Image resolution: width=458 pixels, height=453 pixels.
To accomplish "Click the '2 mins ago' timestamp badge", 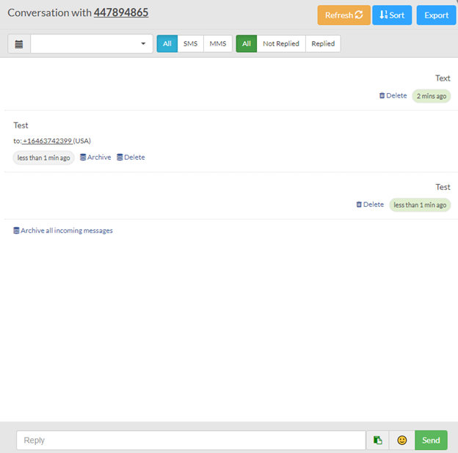I will (x=432, y=96).
